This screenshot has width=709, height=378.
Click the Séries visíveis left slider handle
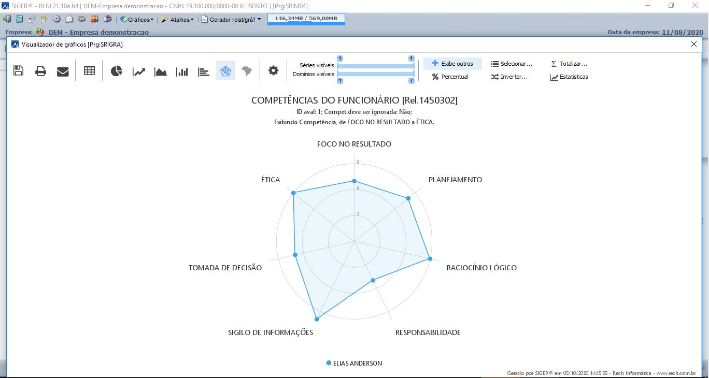coord(339,59)
